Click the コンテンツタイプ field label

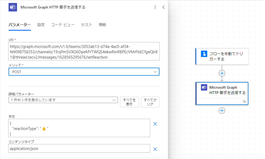(21, 142)
